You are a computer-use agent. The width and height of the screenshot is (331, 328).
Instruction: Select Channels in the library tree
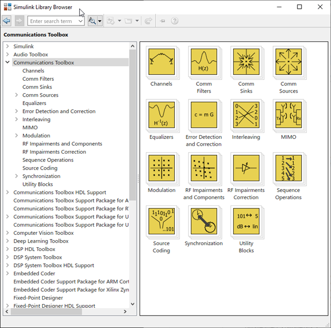[x=33, y=71]
